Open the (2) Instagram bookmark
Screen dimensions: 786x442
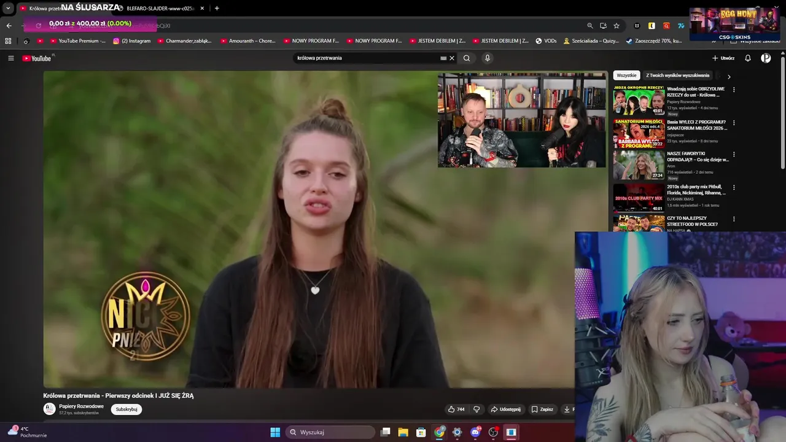(x=131, y=41)
